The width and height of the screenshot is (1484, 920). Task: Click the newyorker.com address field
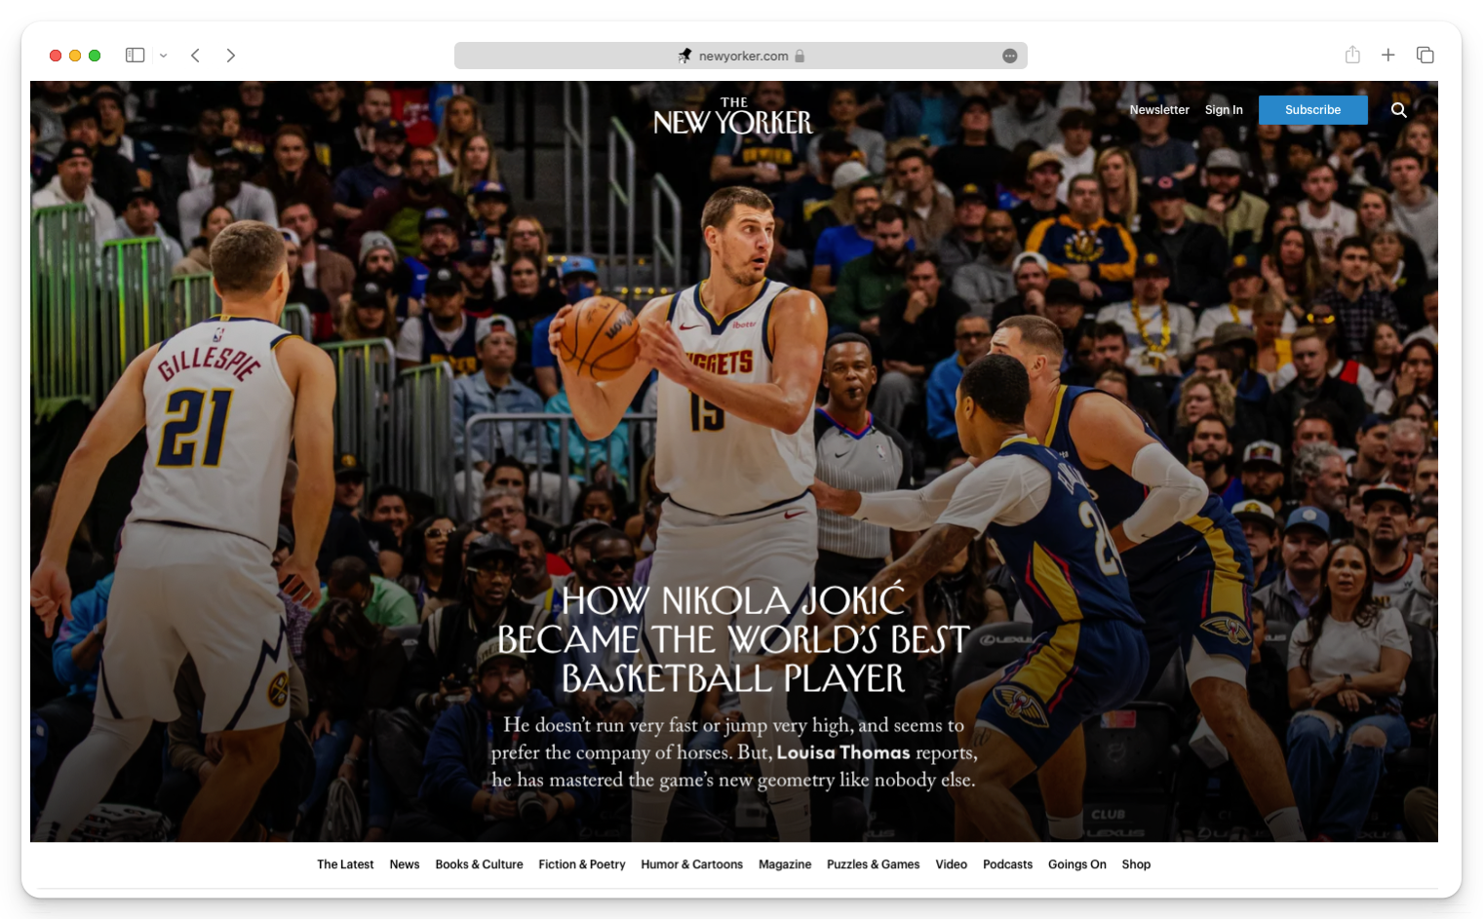coord(743,57)
